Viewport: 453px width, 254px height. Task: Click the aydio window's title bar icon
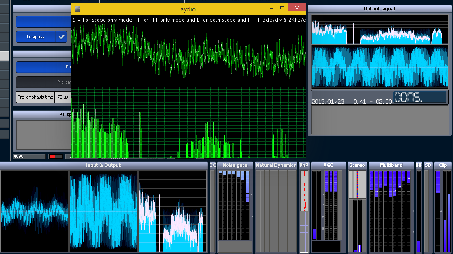[x=78, y=9]
